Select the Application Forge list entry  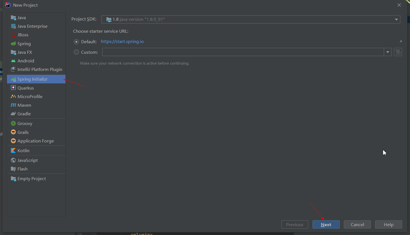[36, 141]
